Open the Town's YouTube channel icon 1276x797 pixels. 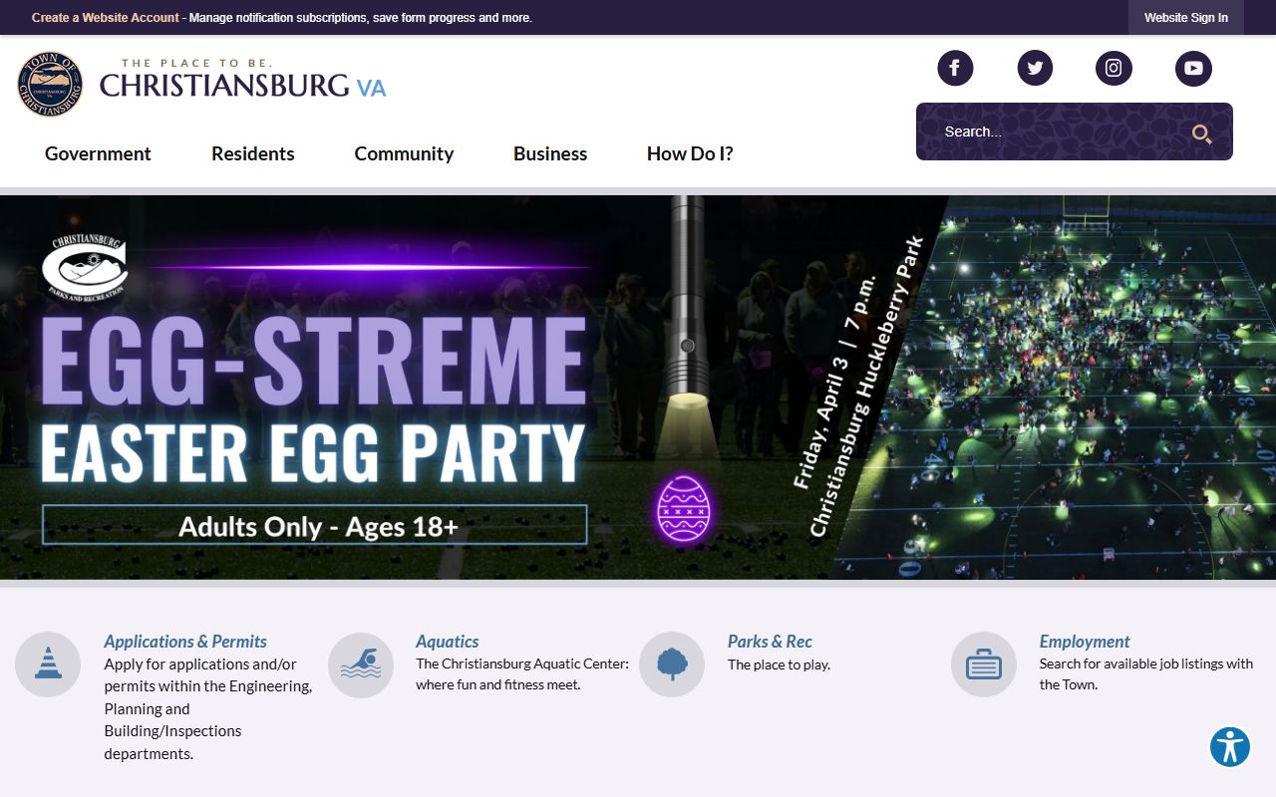point(1193,68)
